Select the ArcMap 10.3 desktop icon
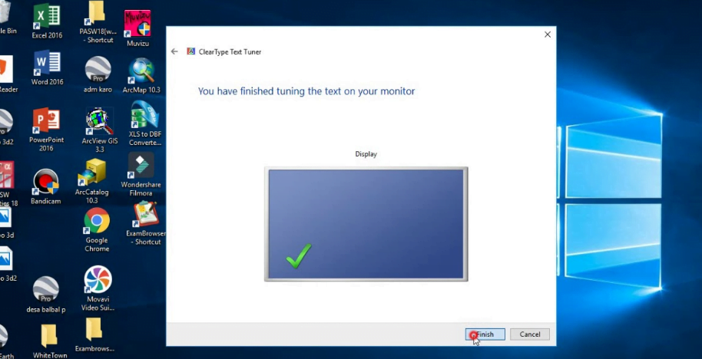Image resolution: width=702 pixels, height=359 pixels. (141, 75)
